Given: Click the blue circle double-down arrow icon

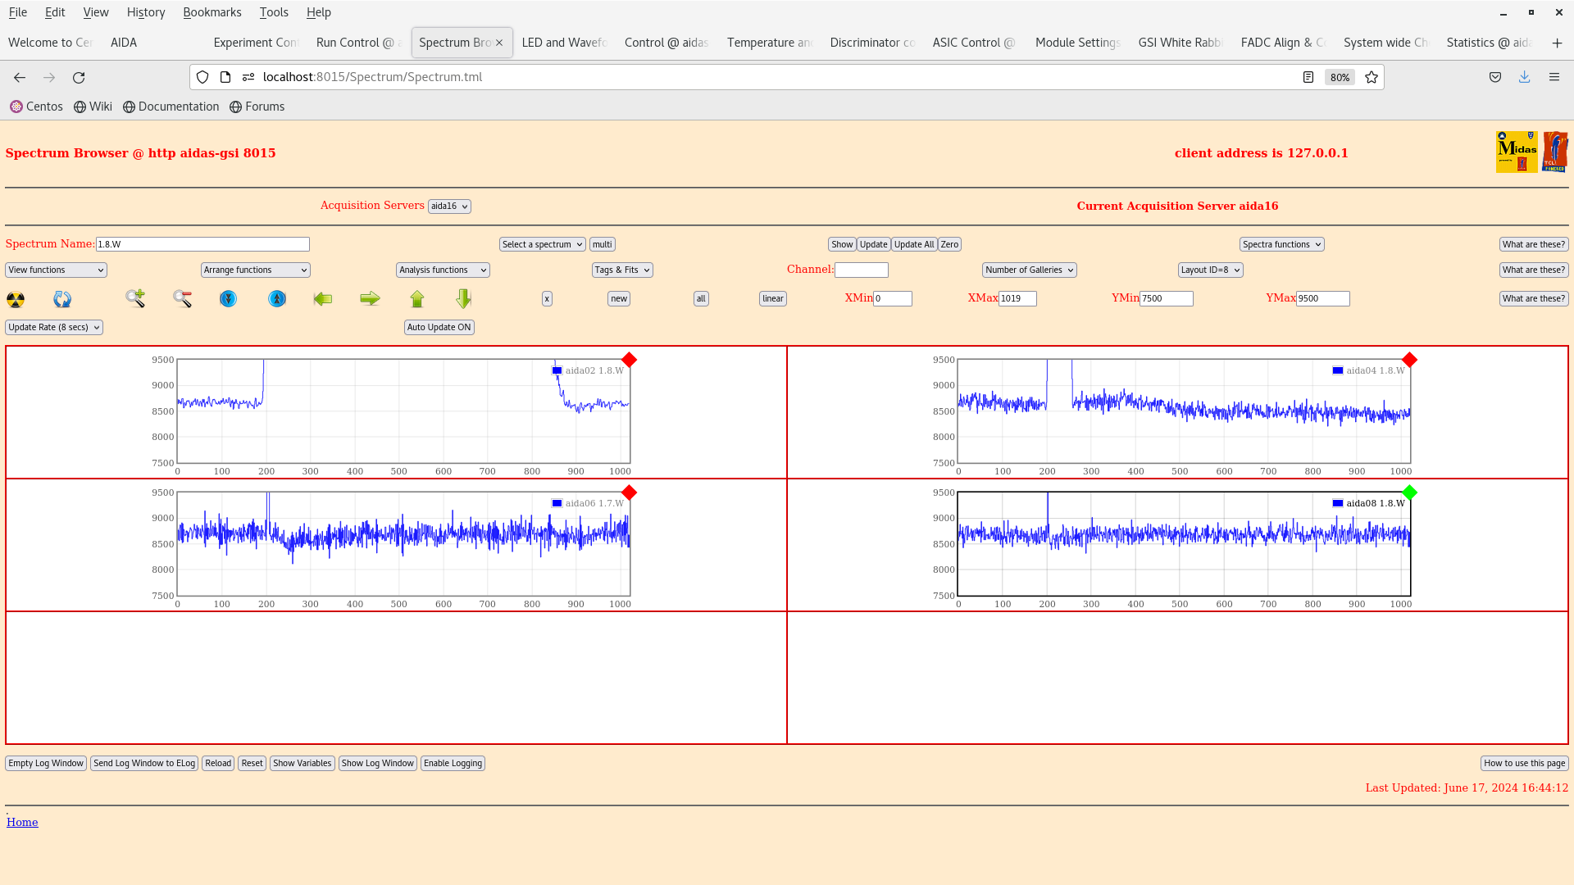Looking at the screenshot, I should (x=229, y=299).
